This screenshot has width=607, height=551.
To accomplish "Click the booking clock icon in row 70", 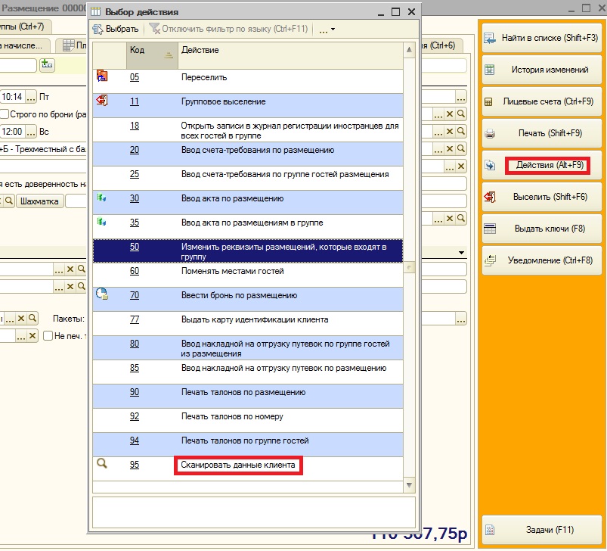I will click(x=102, y=294).
